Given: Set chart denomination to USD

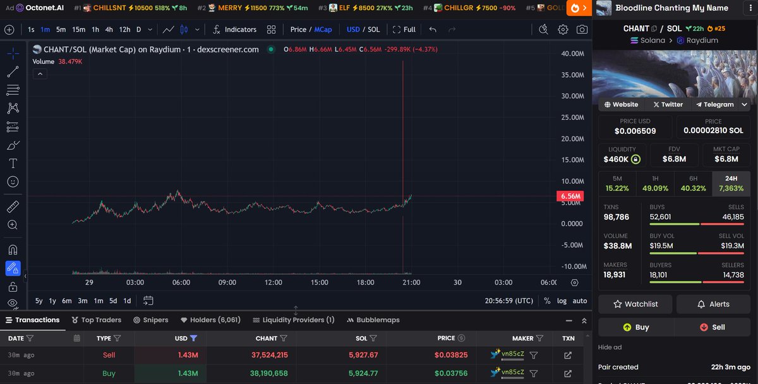Looking at the screenshot, I should click(x=353, y=30).
